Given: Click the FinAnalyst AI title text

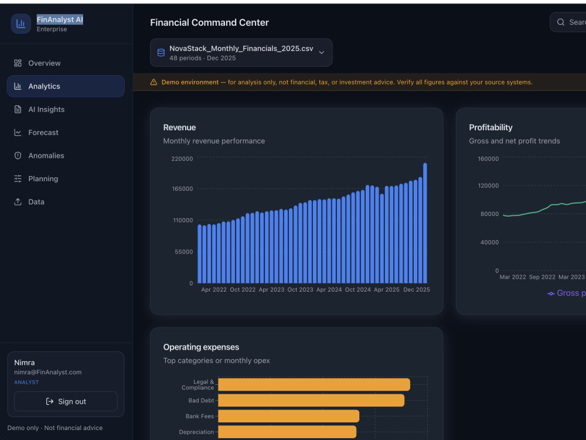Looking at the screenshot, I should [x=60, y=19].
